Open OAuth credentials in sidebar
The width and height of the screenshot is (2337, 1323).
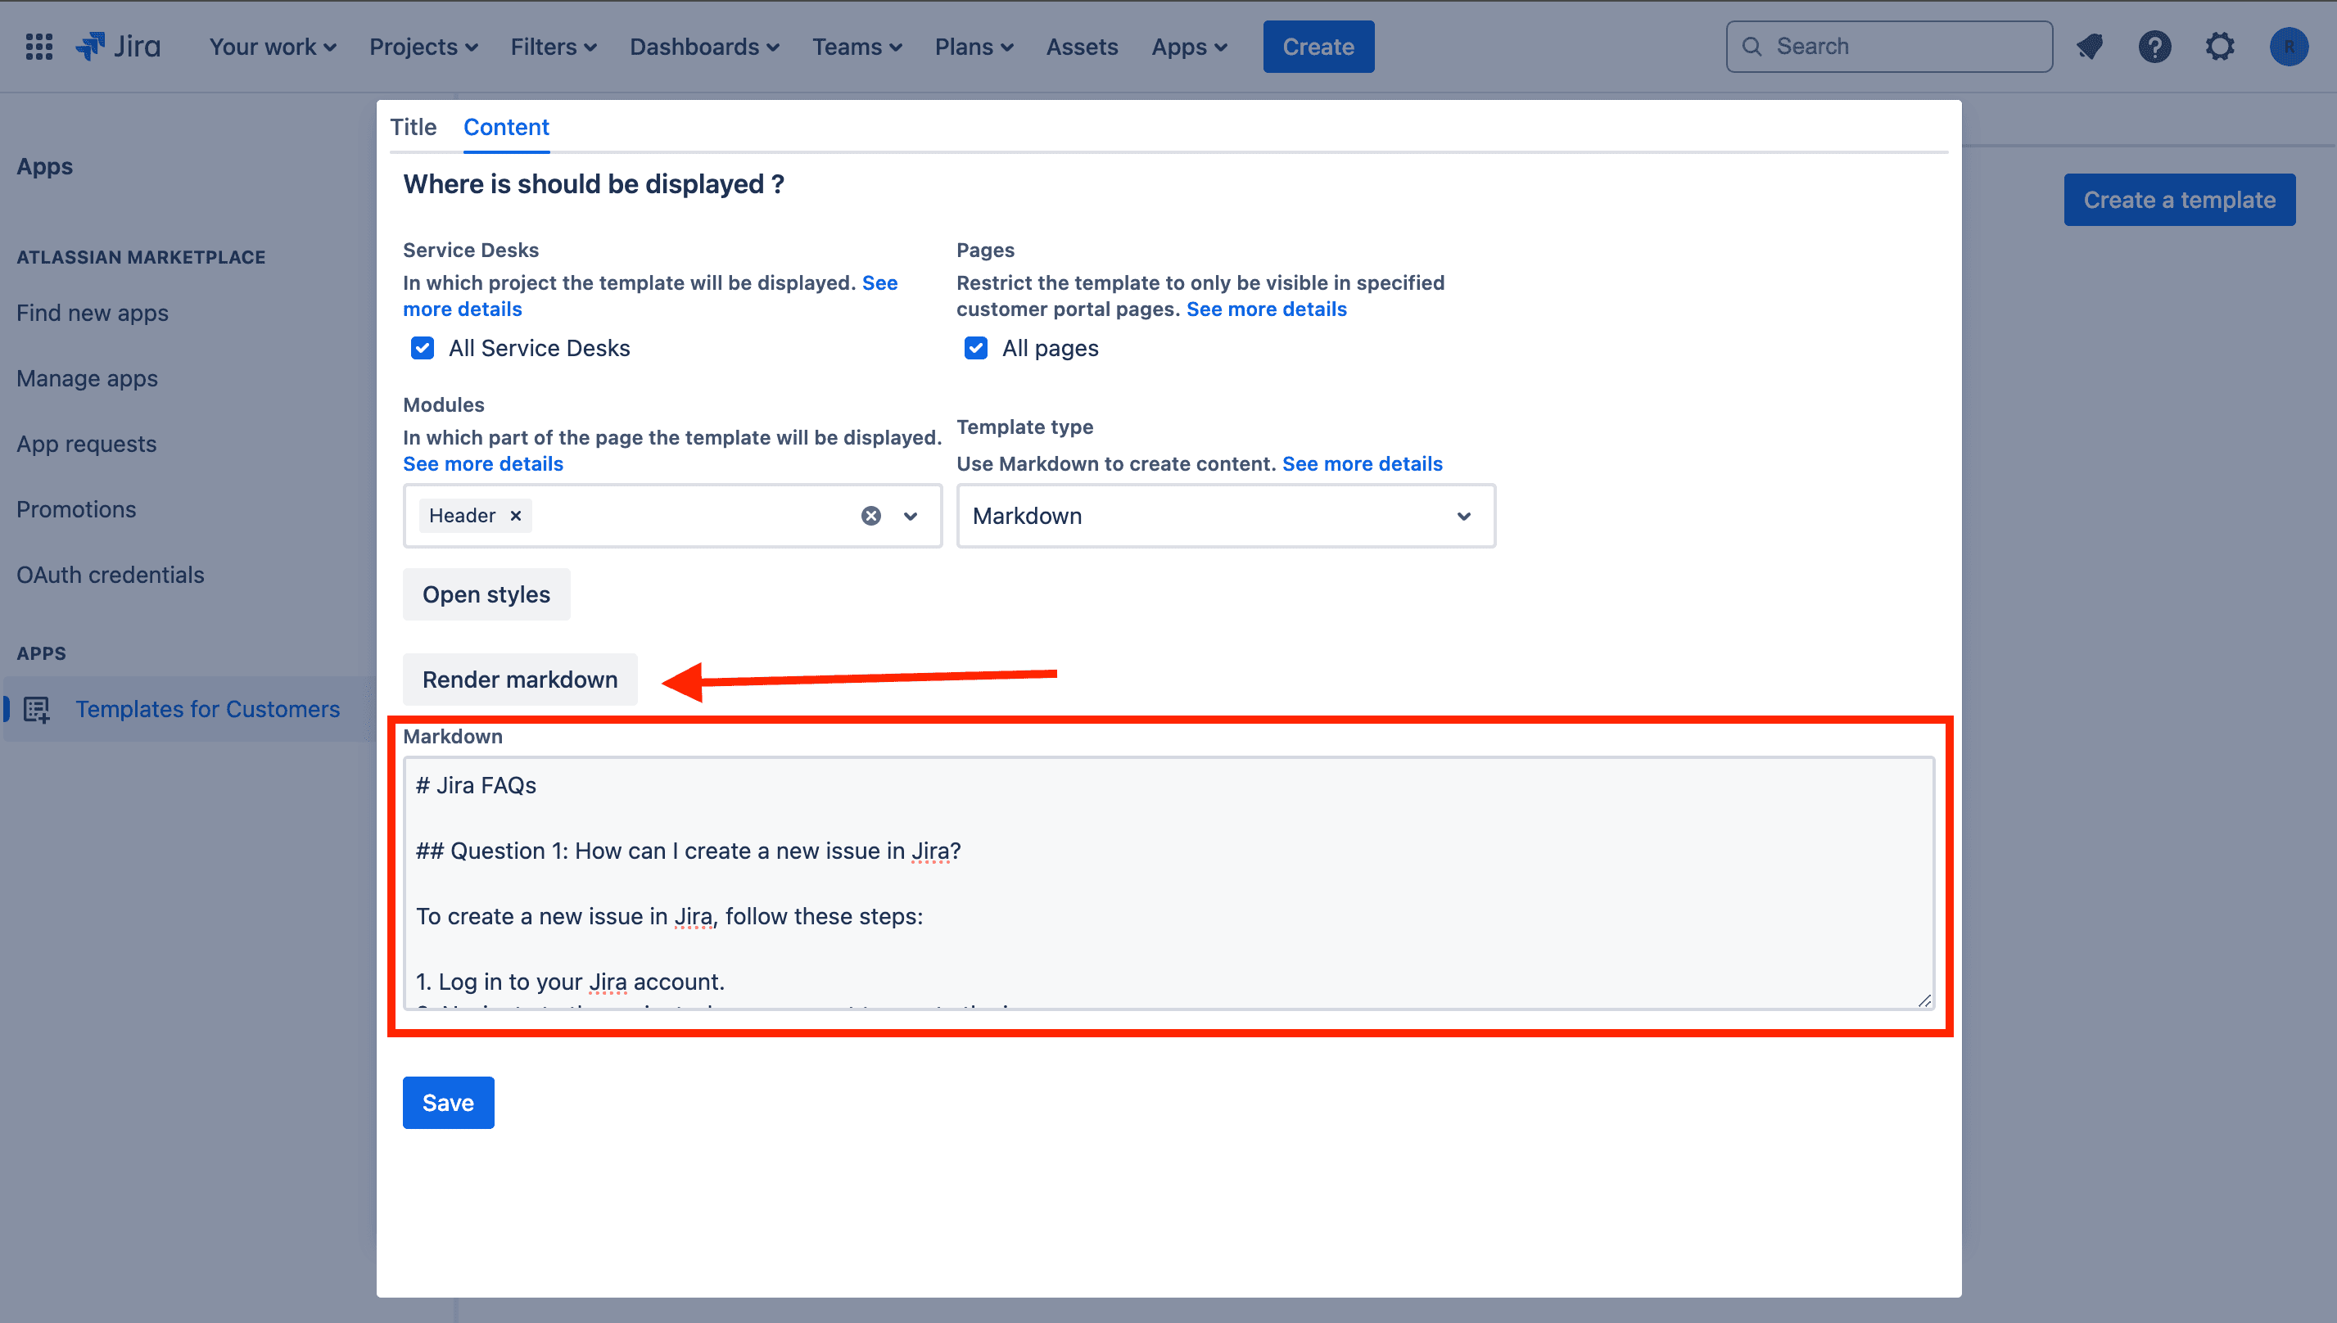point(110,574)
